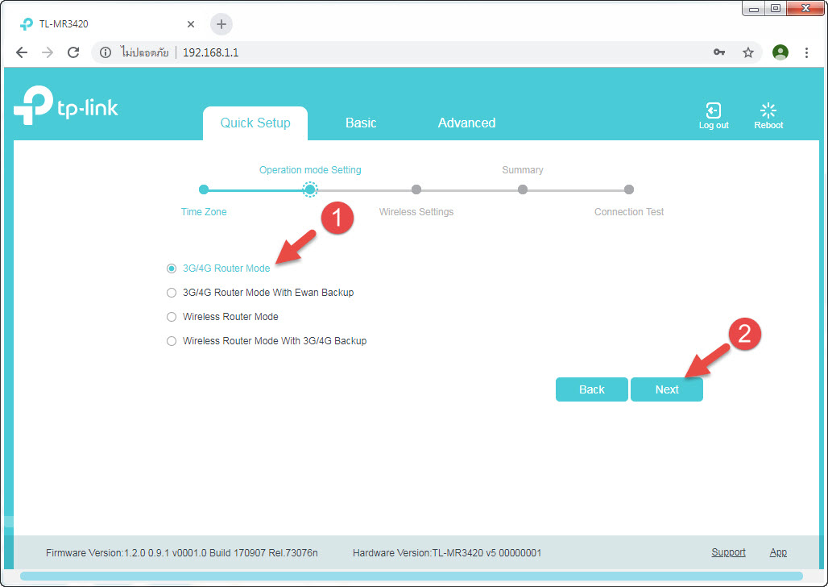Bookmark this page with the star icon
828x587 pixels.
[748, 52]
